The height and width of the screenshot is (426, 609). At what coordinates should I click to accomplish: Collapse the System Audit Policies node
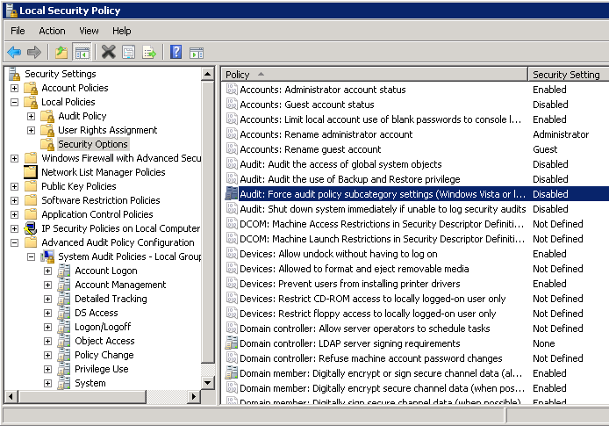(x=31, y=257)
